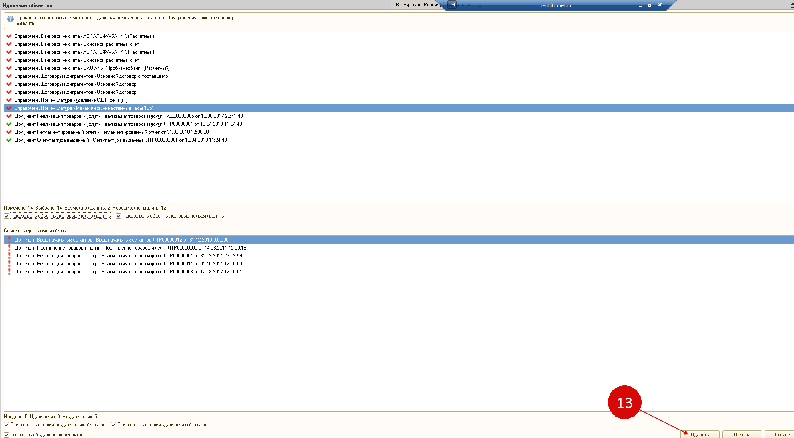Open the RU Русский (Россия) language indicator

(x=417, y=5)
